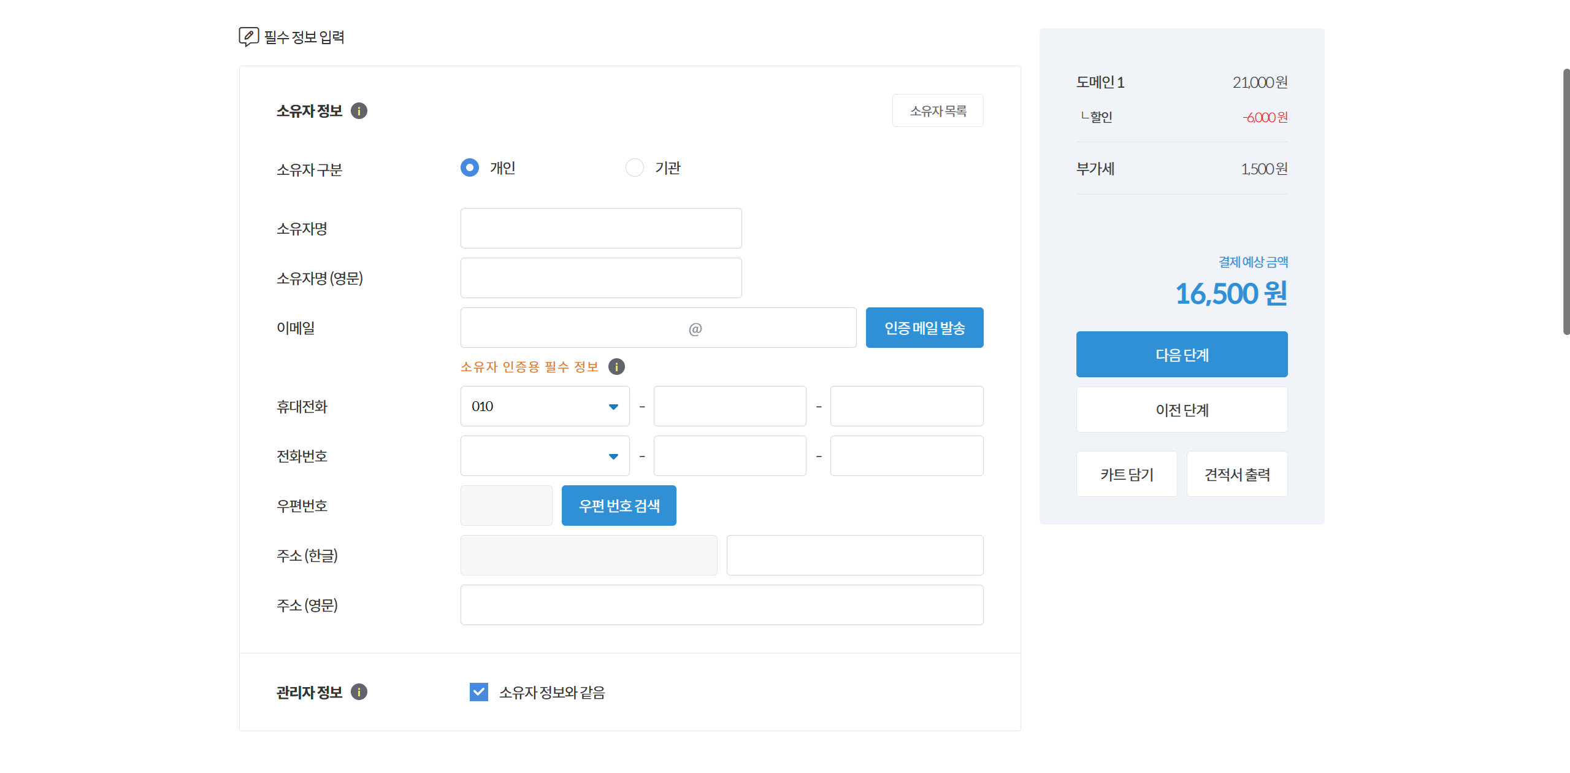Open the 010 mobile prefix dropdown
This screenshot has width=1570, height=773.
pos(545,406)
